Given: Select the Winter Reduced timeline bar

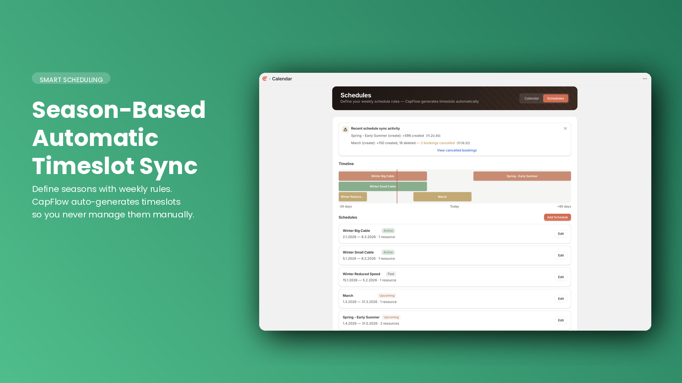Looking at the screenshot, I should point(353,197).
